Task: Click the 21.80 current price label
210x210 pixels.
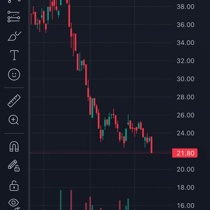Action: [x=185, y=153]
